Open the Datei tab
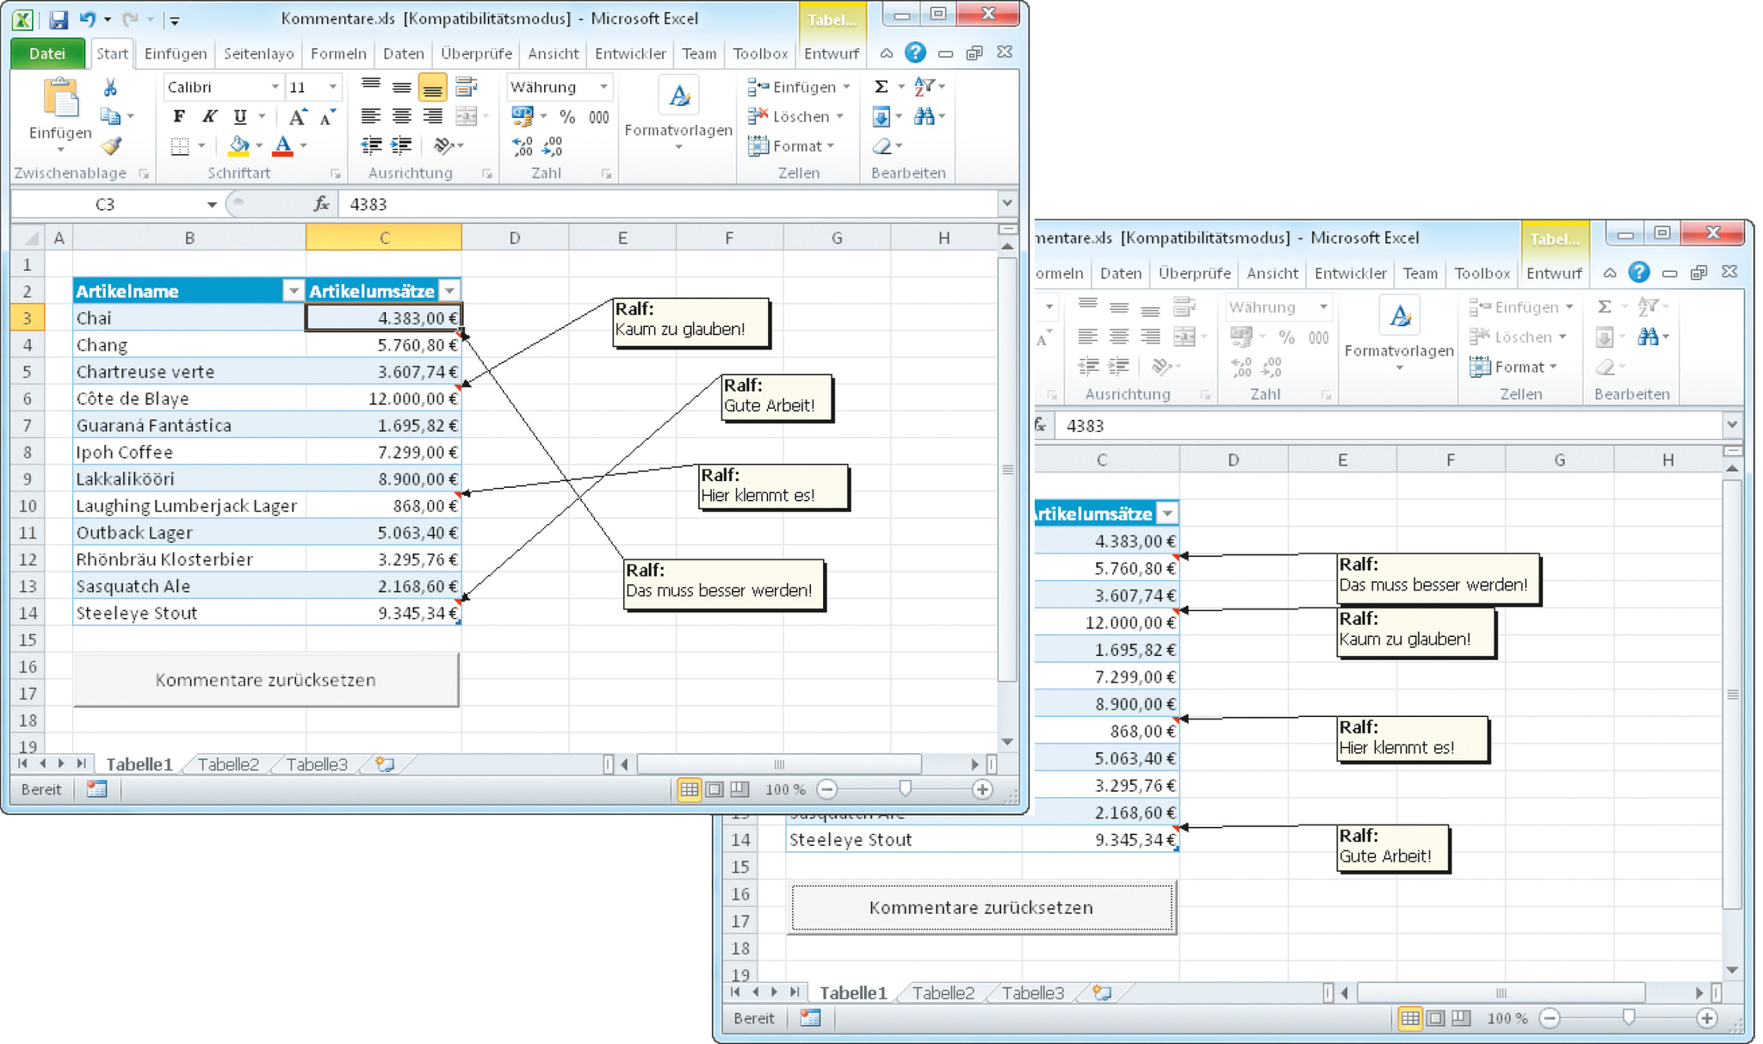Image resolution: width=1763 pixels, height=1044 pixels. click(x=47, y=53)
